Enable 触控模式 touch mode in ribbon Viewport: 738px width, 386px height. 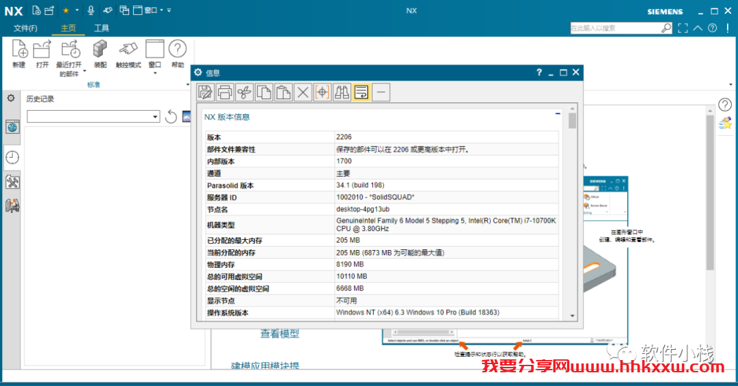click(x=128, y=54)
